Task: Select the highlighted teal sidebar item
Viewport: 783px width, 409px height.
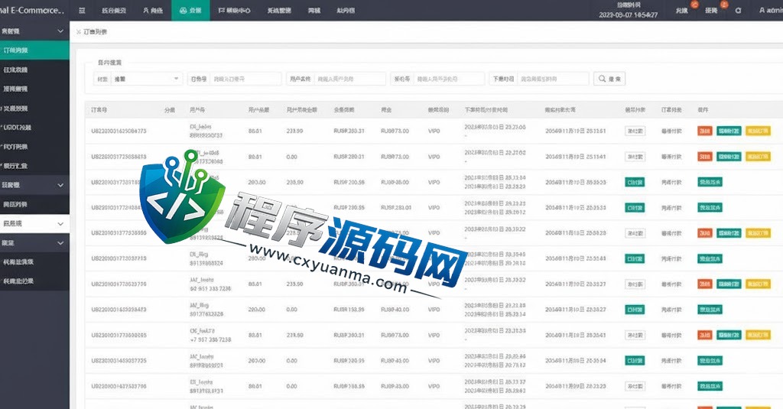Action: click(34, 50)
